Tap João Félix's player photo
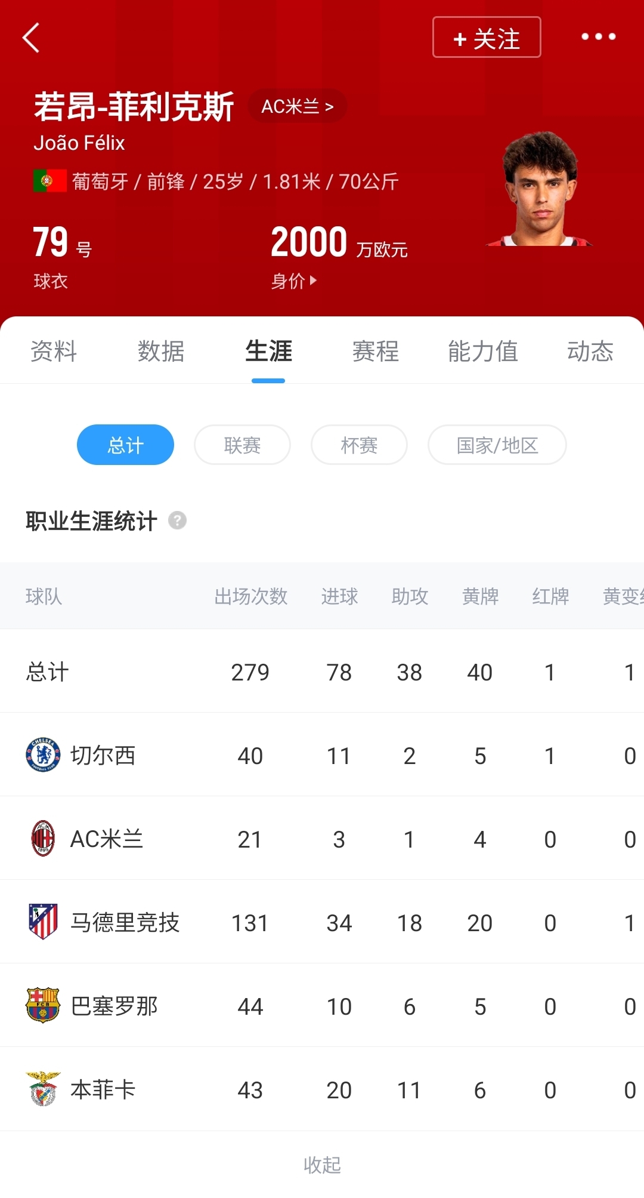 pos(540,189)
